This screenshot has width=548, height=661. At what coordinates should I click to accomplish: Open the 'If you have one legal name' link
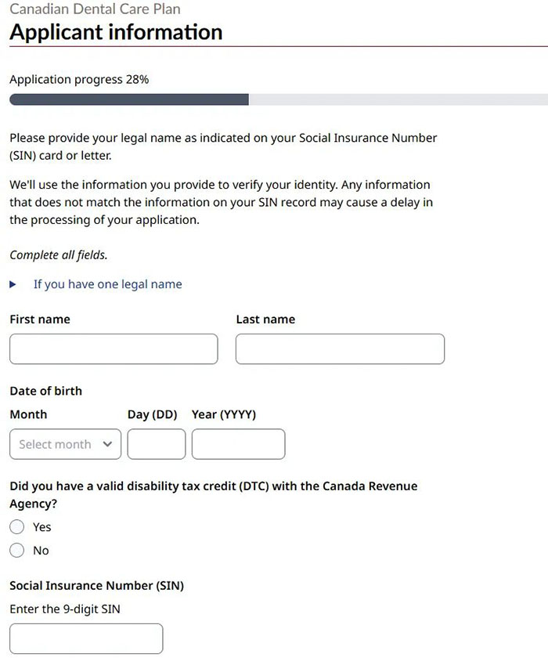click(107, 284)
